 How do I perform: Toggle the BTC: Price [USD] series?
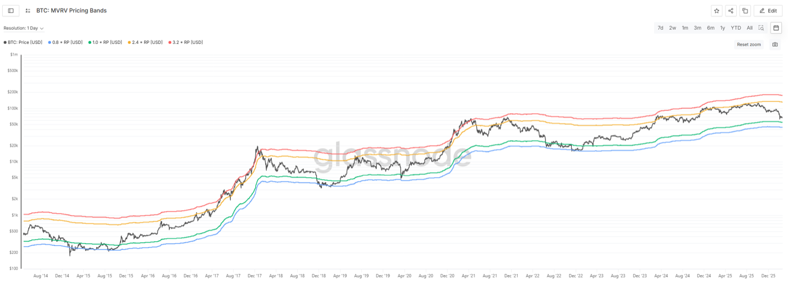point(25,42)
